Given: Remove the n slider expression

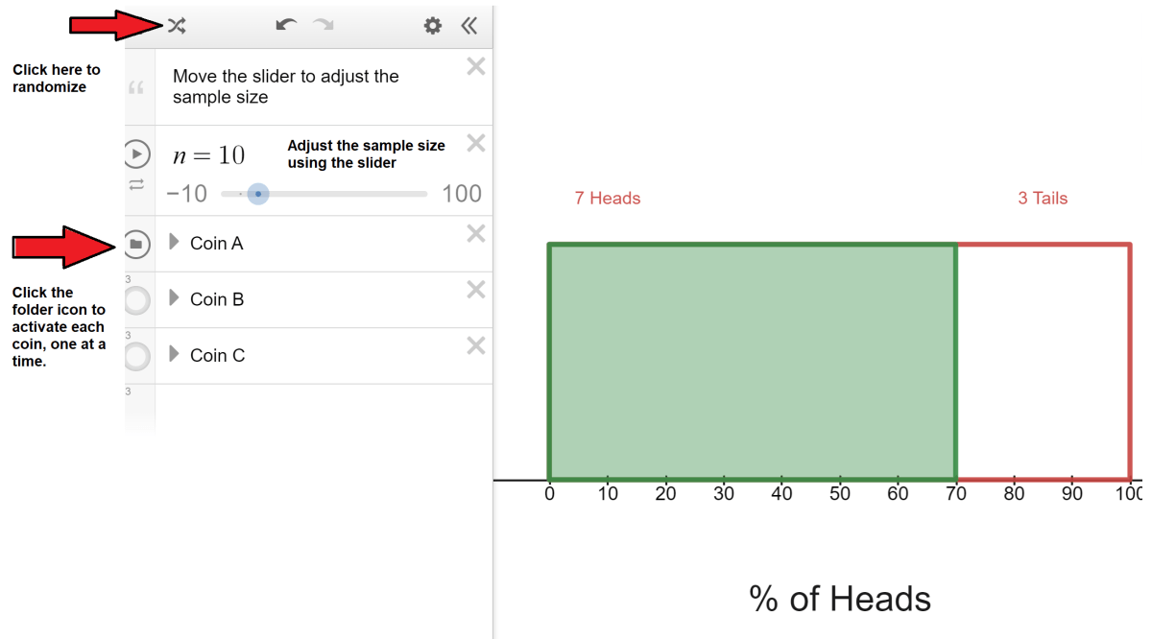Looking at the screenshot, I should point(475,143).
